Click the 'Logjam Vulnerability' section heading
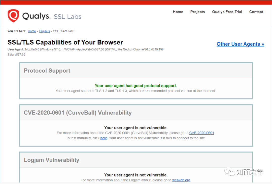 click(52, 160)
